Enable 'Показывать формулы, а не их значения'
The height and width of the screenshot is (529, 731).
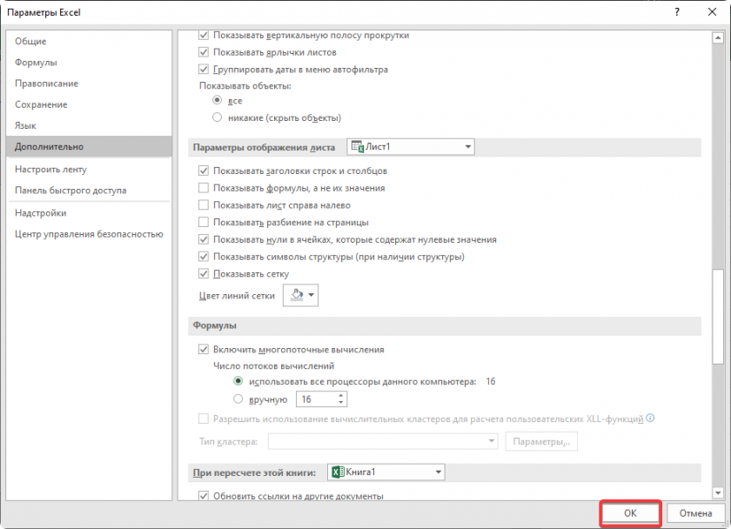(204, 188)
